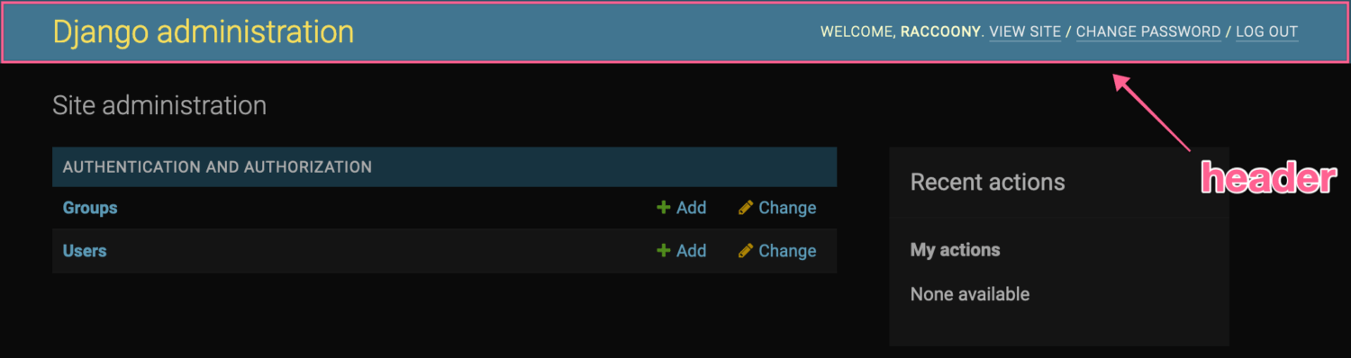Open the Groups model list
This screenshot has width=1351, height=358.
(90, 208)
